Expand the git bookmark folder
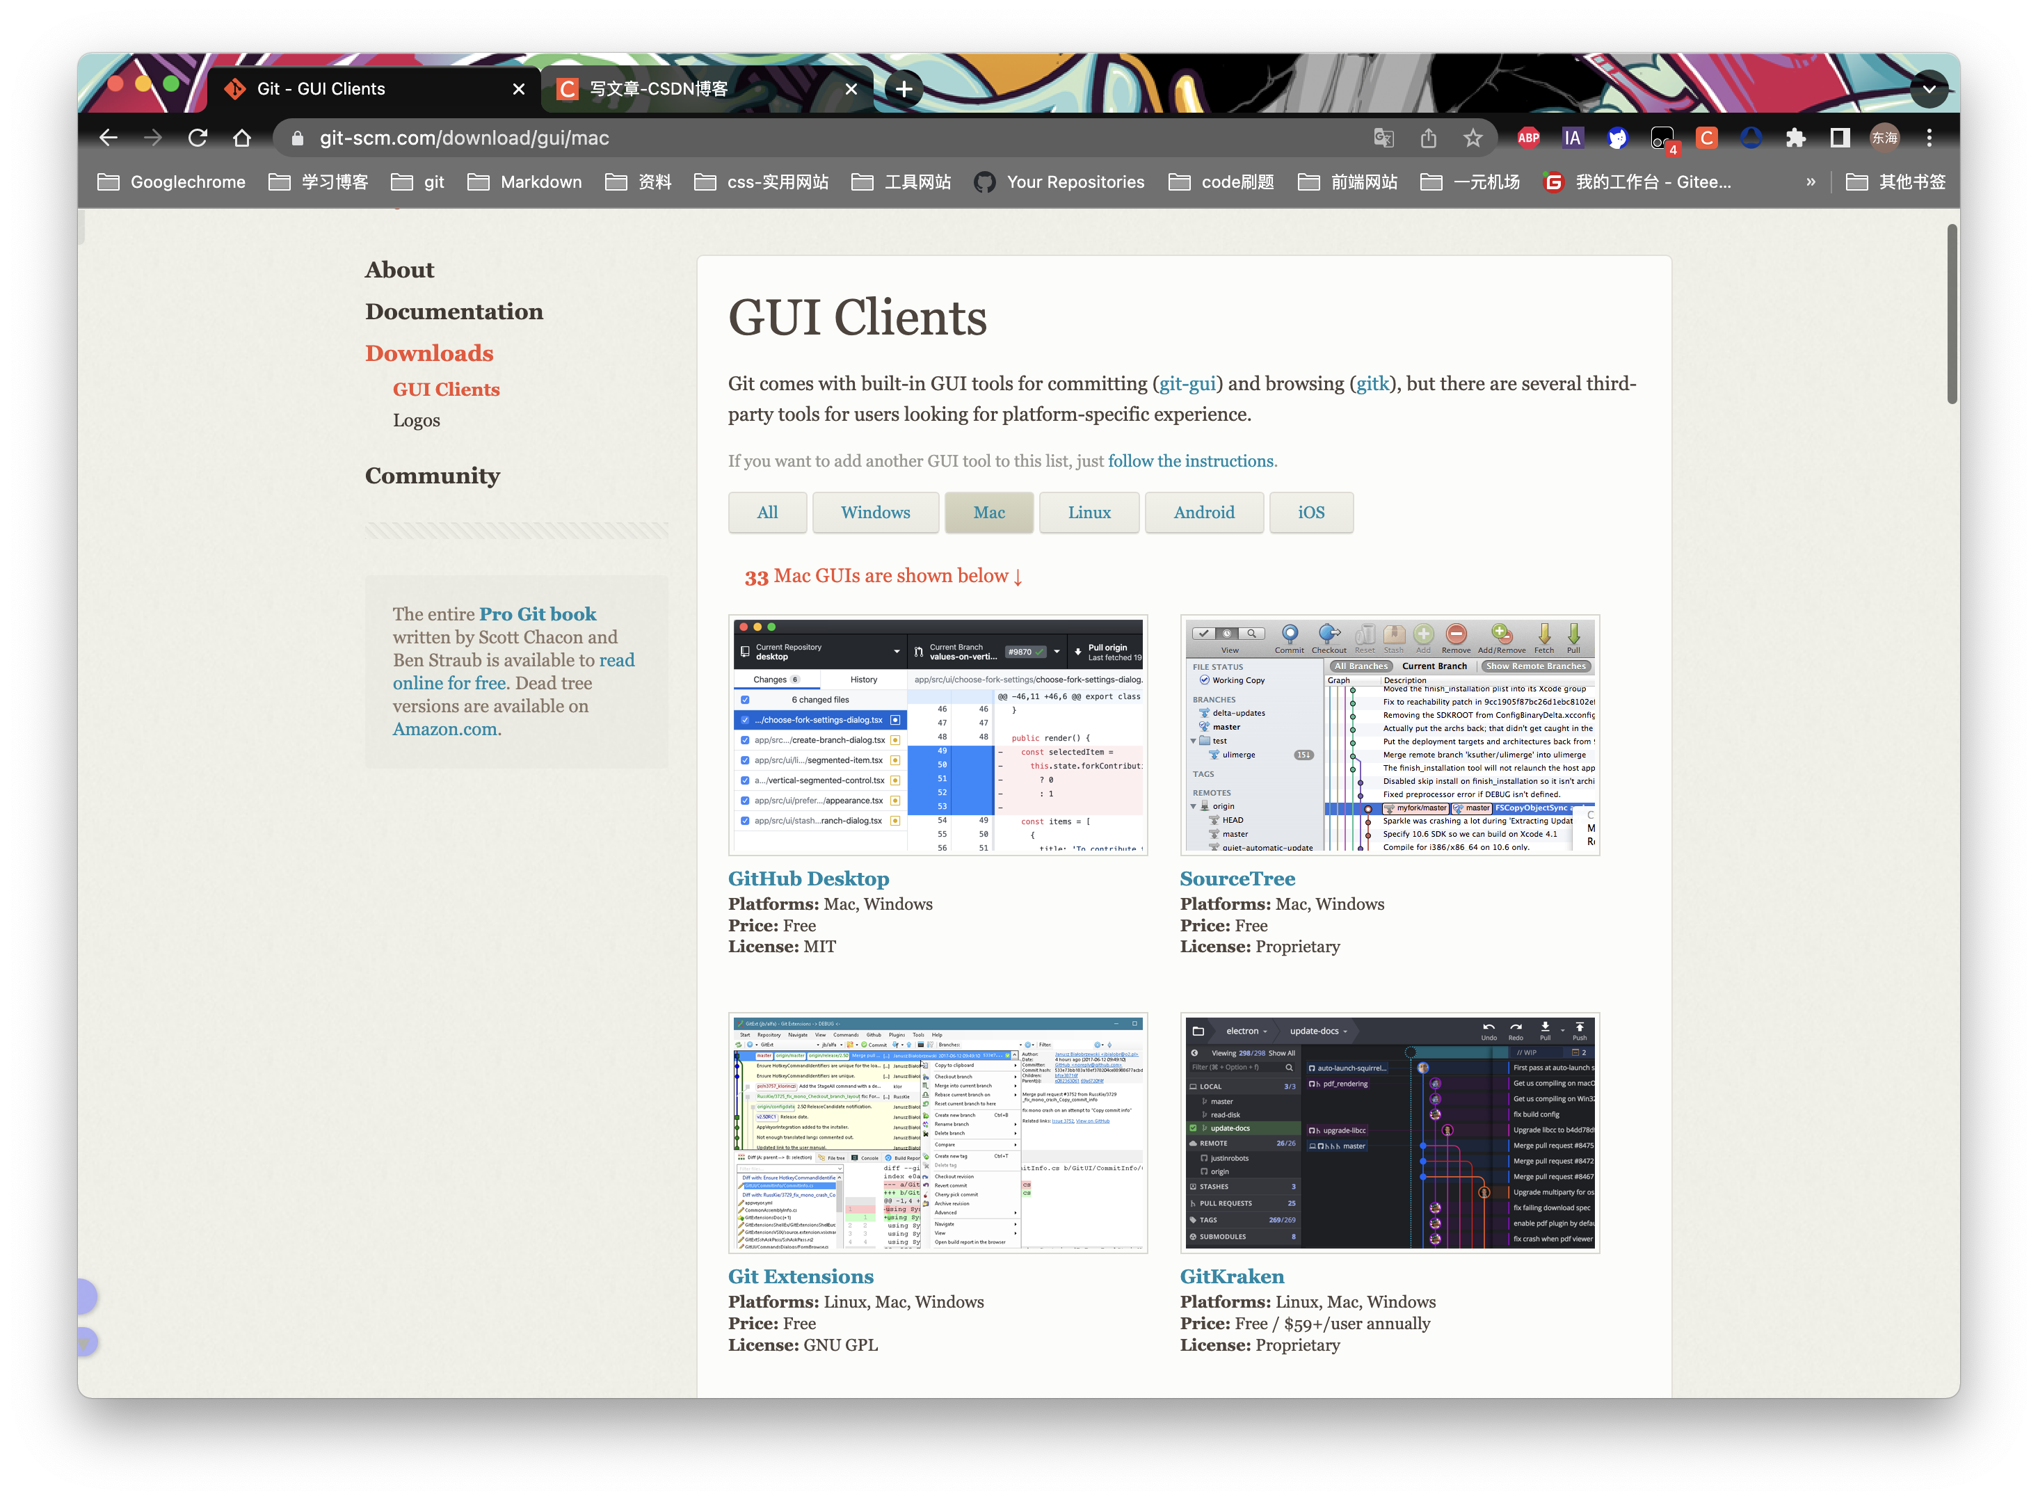The image size is (2038, 1501). pos(418,183)
